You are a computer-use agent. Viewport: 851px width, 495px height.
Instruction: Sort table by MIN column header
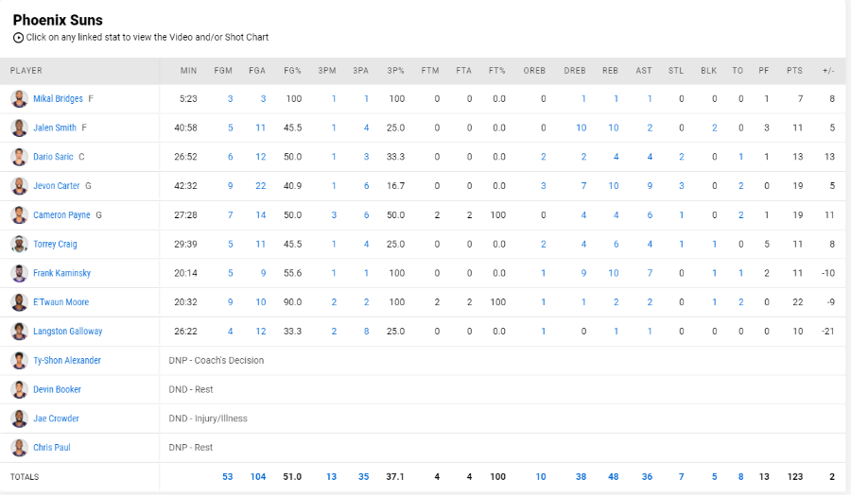point(188,71)
